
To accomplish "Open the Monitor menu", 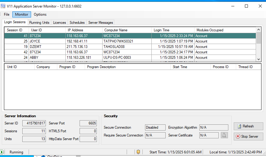I will (x=22, y=14).
